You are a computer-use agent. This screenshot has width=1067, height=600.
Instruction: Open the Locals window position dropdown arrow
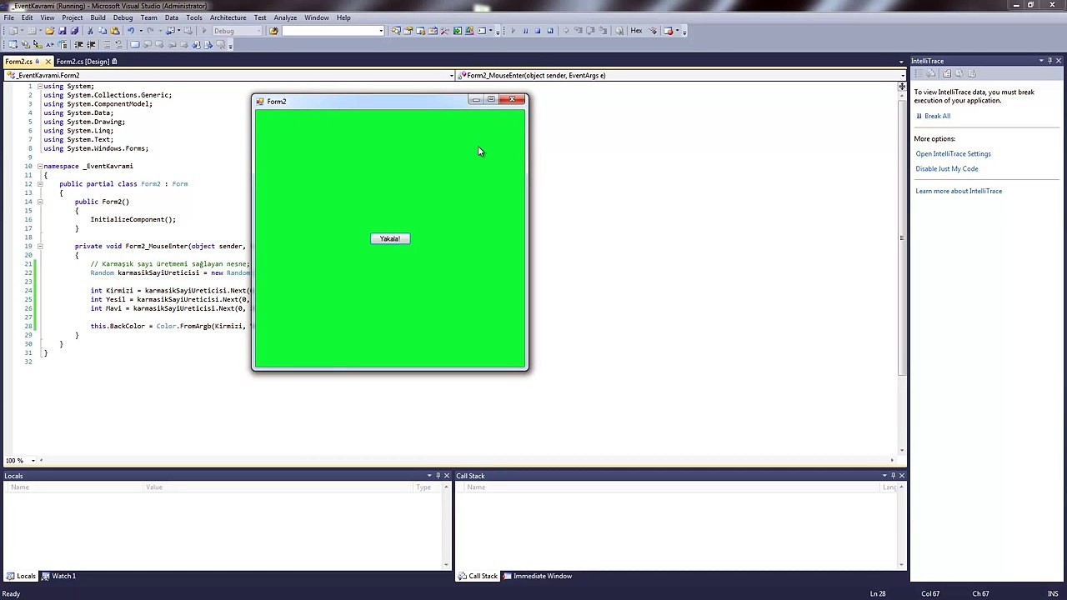point(428,476)
